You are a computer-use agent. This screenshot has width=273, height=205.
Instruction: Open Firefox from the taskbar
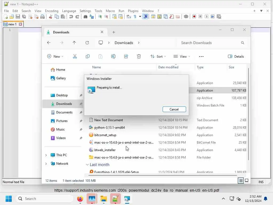pos(80,199)
